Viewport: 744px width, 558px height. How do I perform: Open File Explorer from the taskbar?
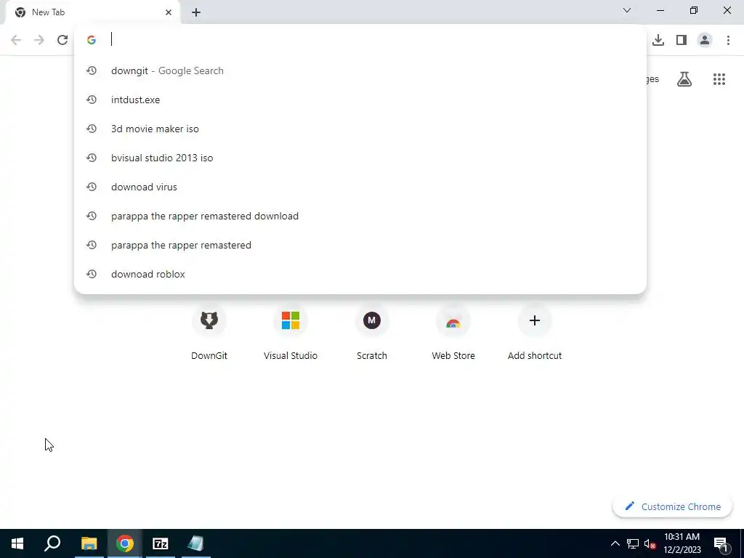point(89,543)
